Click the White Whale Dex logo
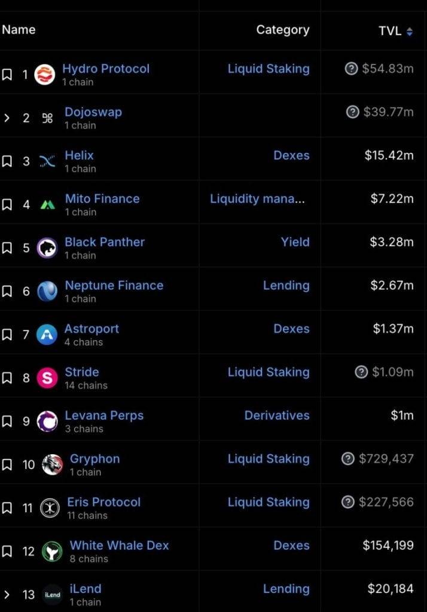The height and width of the screenshot is (612, 427). [52, 551]
